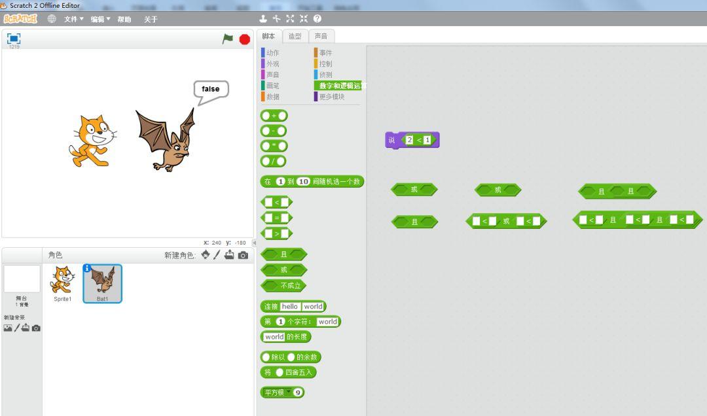Image resolution: width=707 pixels, height=416 pixels.
Task: Choose a backdrop from the library
Action: 8,328
